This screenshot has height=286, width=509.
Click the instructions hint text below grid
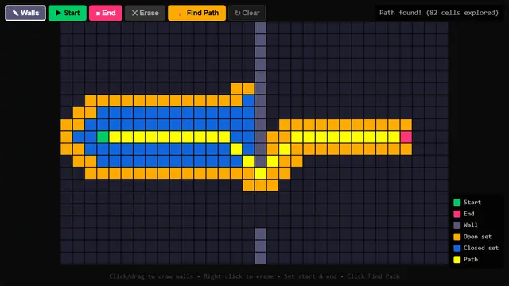pos(254,276)
